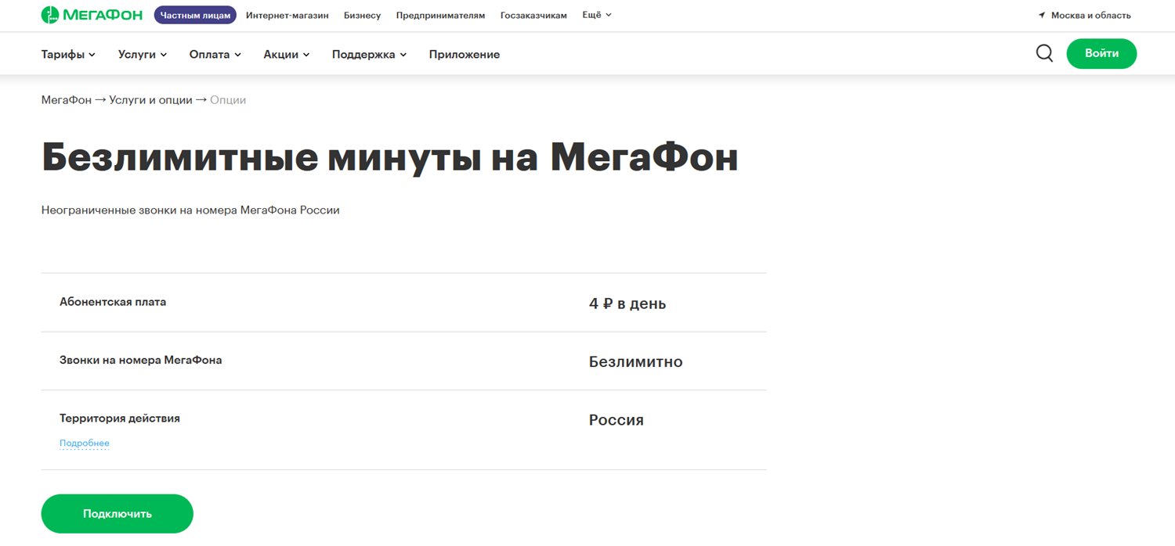Image resolution: width=1175 pixels, height=546 pixels.
Task: Click the Абонентская плата label
Action: click(113, 302)
